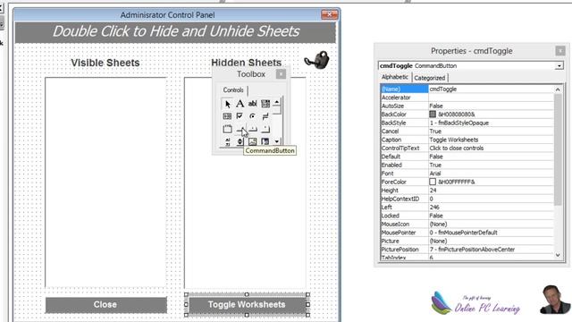Pick the Label control in Toolbox
The height and width of the screenshot is (322, 572).
click(240, 104)
